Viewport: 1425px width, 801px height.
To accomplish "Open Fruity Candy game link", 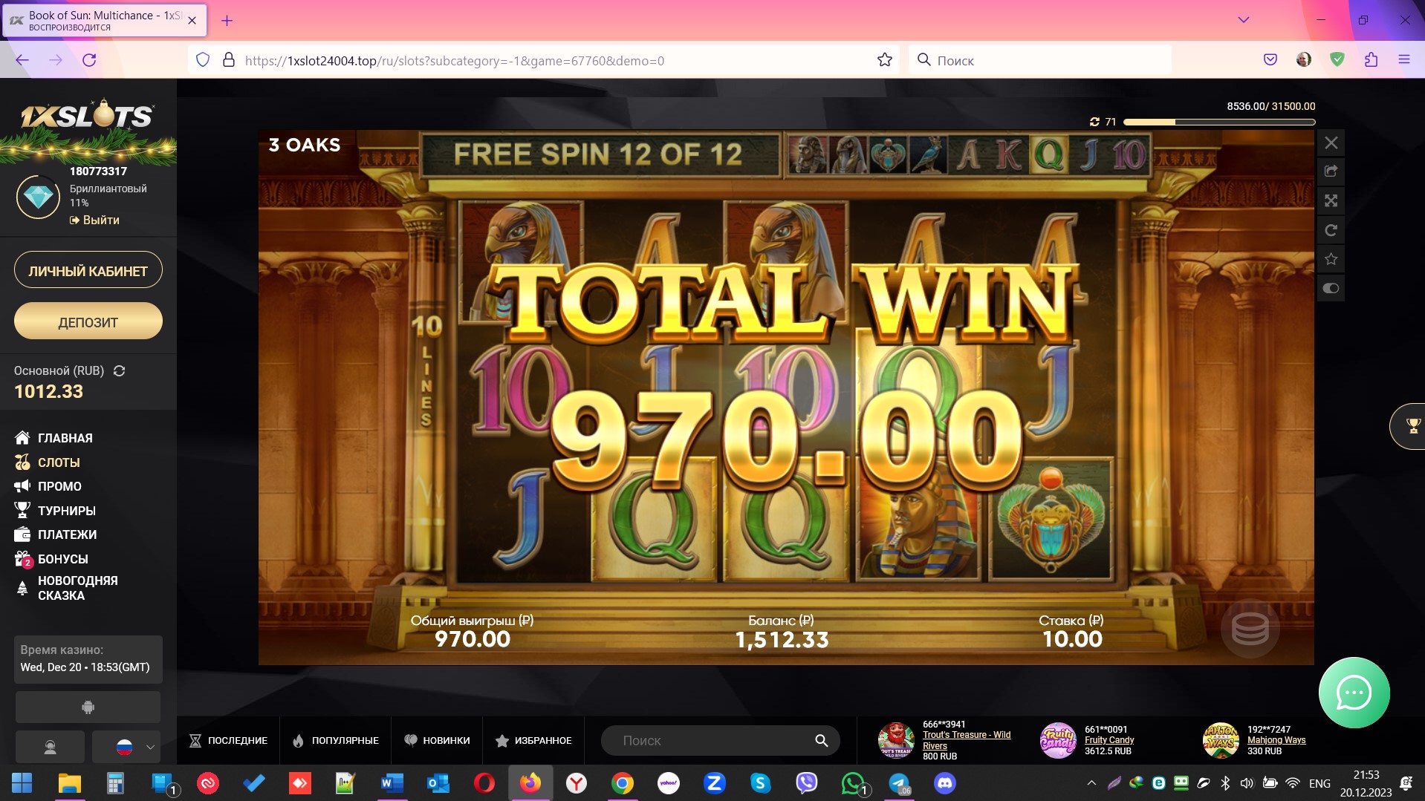I will click(1109, 740).
